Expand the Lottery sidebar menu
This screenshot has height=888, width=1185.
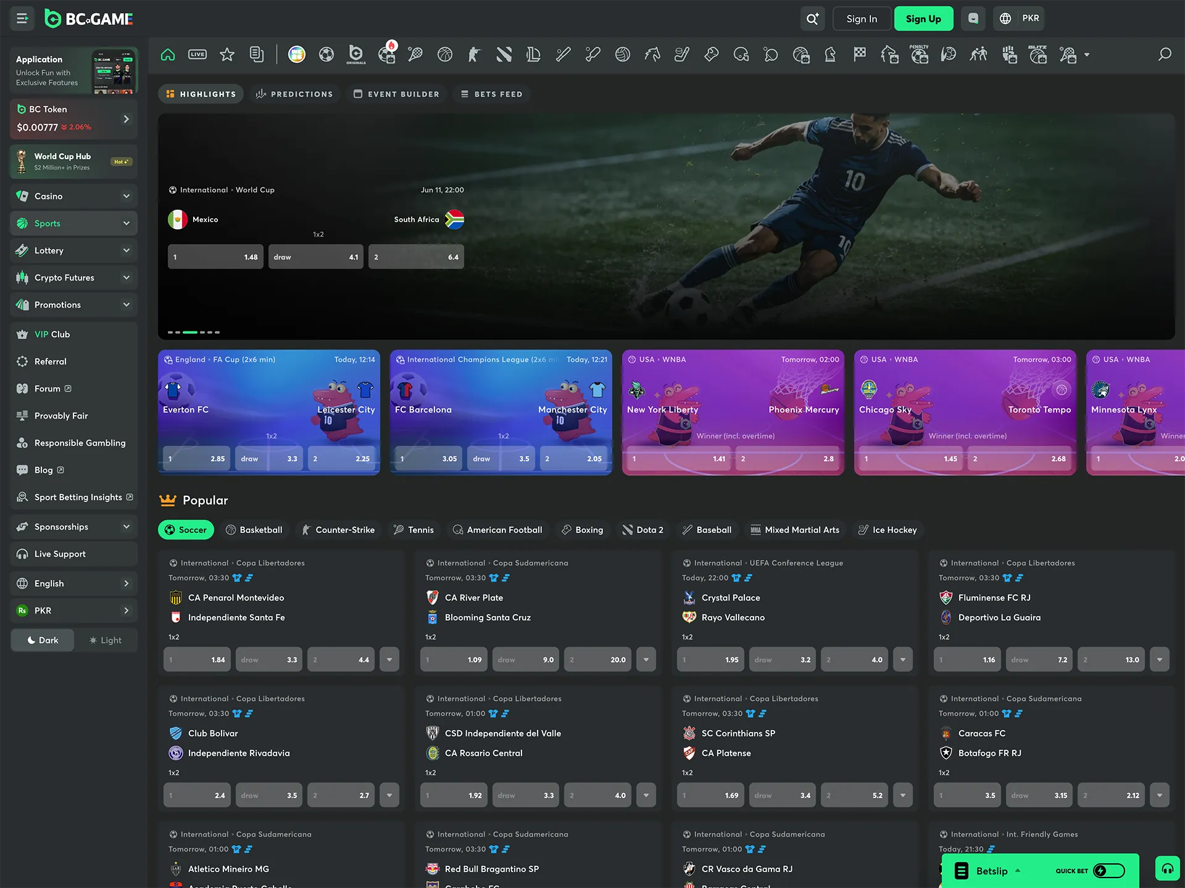click(73, 250)
